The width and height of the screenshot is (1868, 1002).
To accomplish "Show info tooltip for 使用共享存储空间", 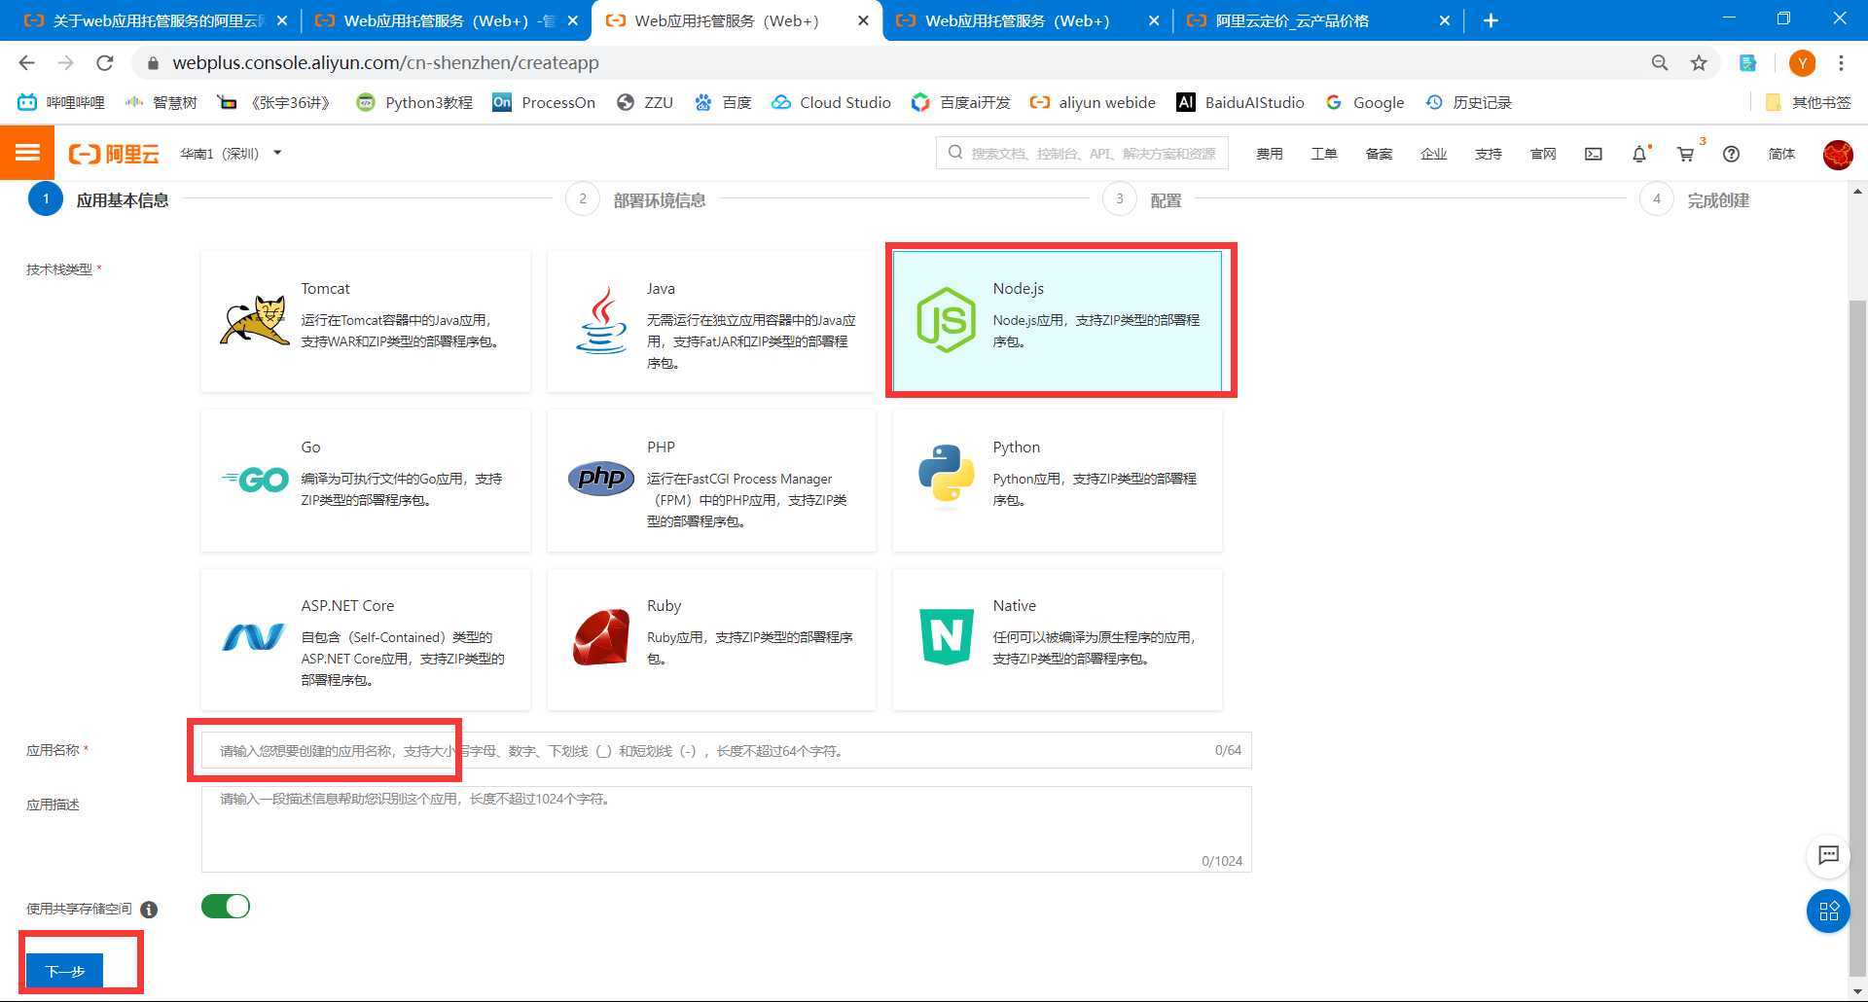I will pyautogui.click(x=149, y=910).
